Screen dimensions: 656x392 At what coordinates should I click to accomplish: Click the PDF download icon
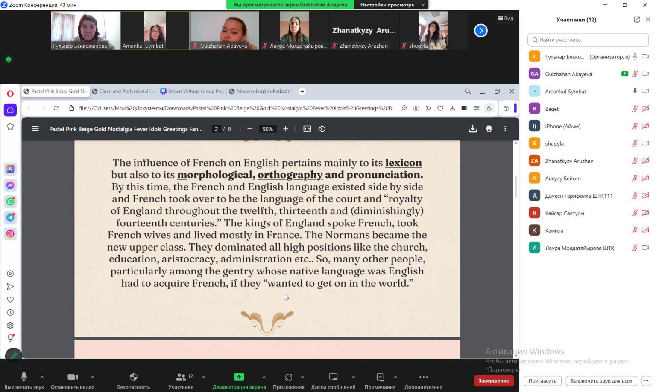472,129
